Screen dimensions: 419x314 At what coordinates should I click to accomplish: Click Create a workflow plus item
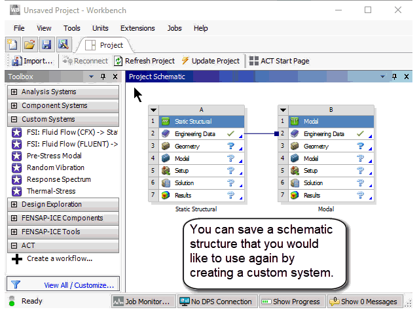[x=52, y=259]
